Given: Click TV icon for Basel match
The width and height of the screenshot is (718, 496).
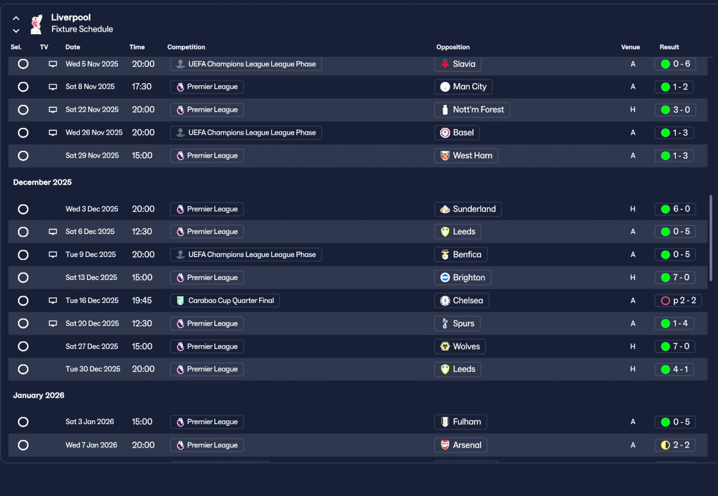Looking at the screenshot, I should pyautogui.click(x=53, y=133).
